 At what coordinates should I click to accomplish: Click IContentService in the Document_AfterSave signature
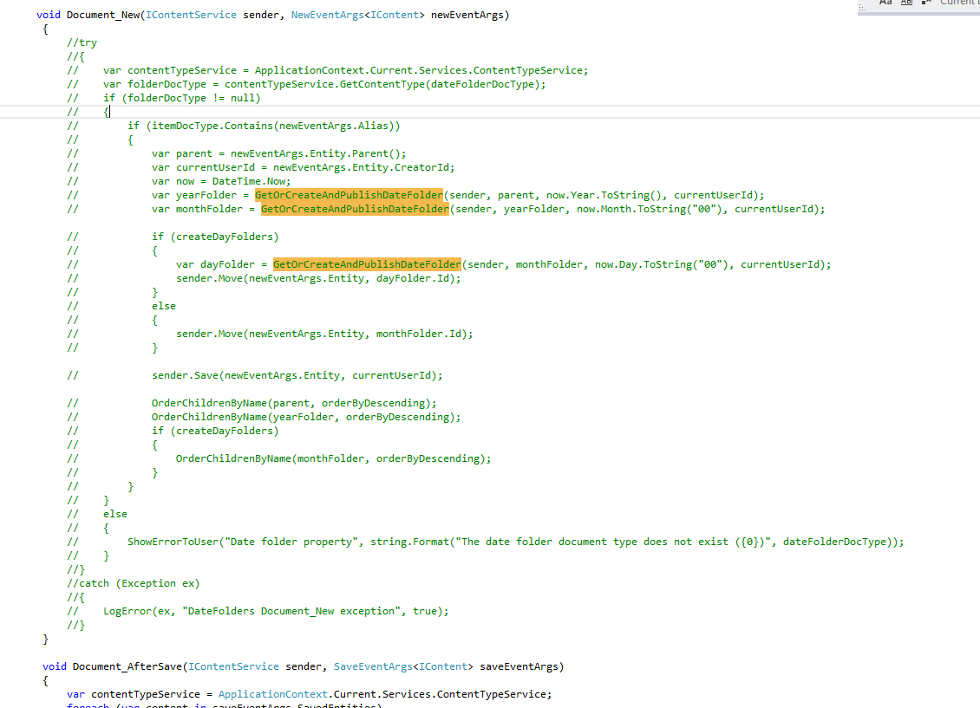(234, 666)
